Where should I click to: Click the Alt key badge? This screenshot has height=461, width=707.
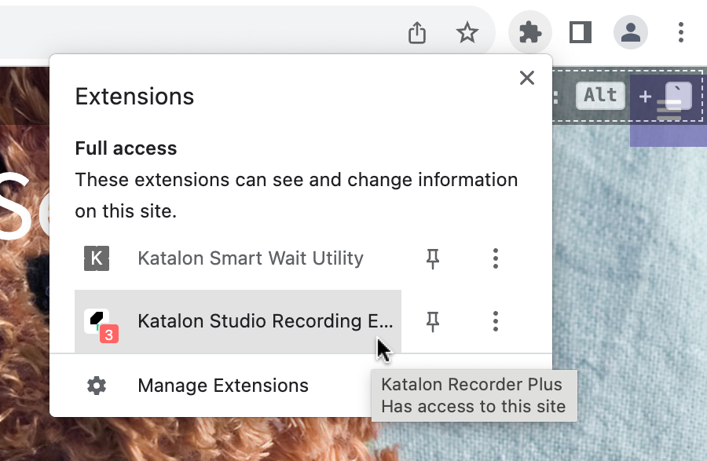click(600, 96)
